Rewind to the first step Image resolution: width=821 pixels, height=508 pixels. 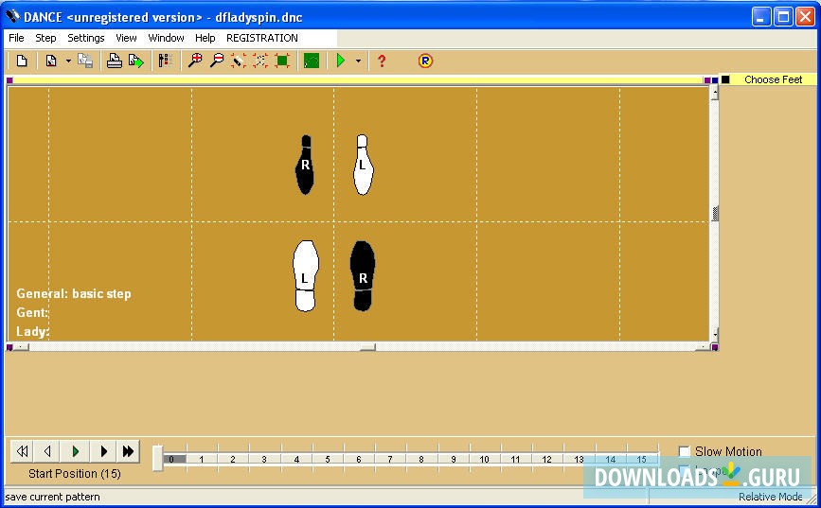22,451
